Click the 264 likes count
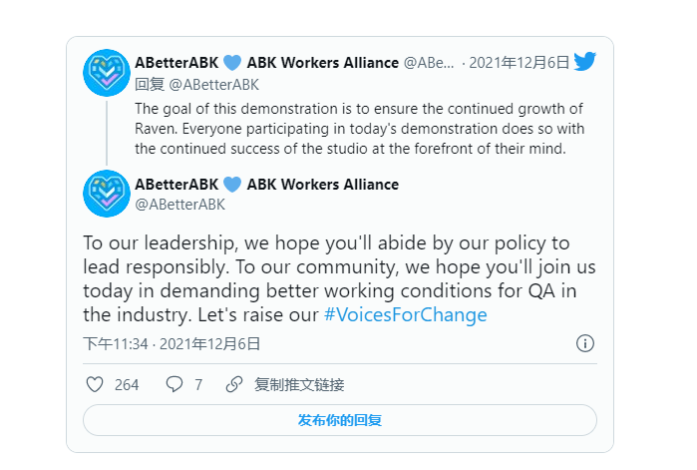 [x=127, y=384]
